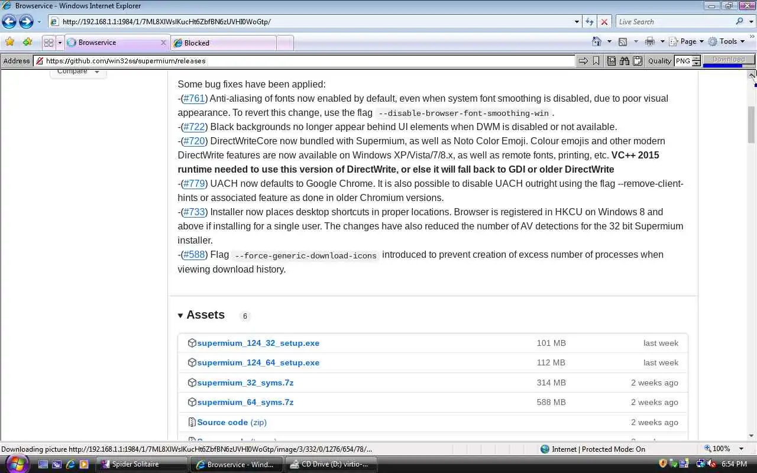This screenshot has height=473, width=757.
Task: Click the IE Refresh button
Action: point(589,22)
